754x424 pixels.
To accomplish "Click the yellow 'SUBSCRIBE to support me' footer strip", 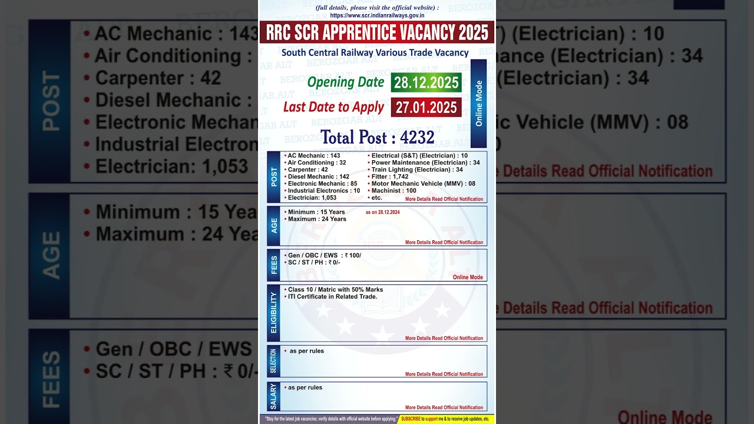I will pos(446,419).
